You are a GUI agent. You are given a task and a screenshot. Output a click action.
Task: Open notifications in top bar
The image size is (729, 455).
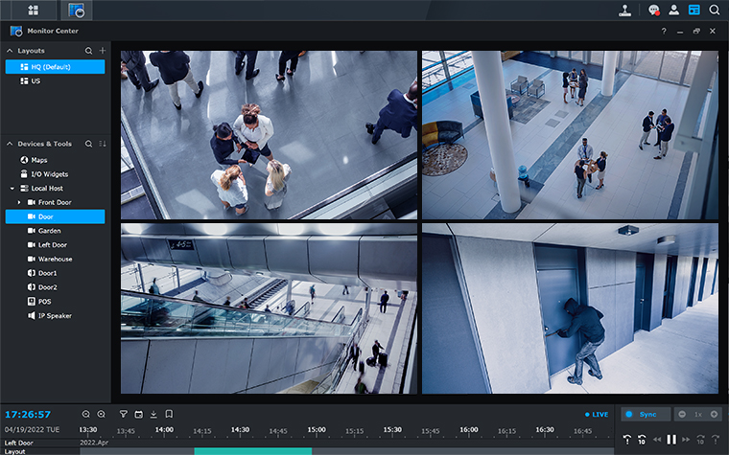tap(653, 11)
